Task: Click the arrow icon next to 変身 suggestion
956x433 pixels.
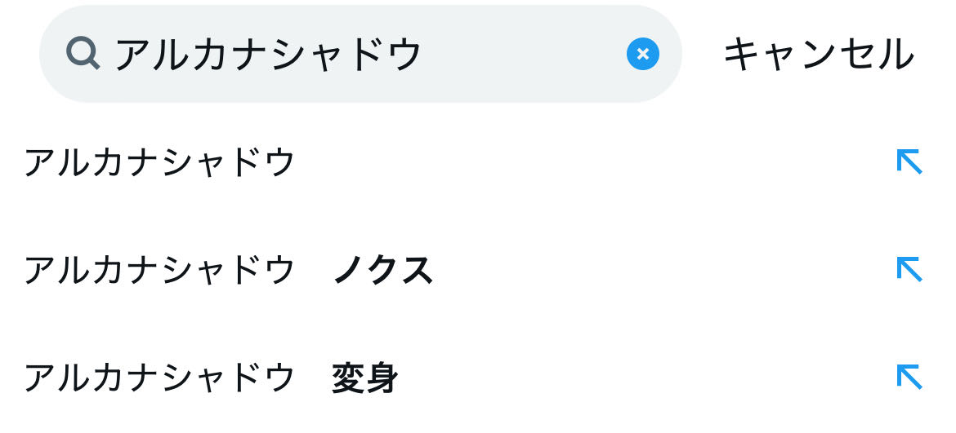Action: [x=909, y=377]
